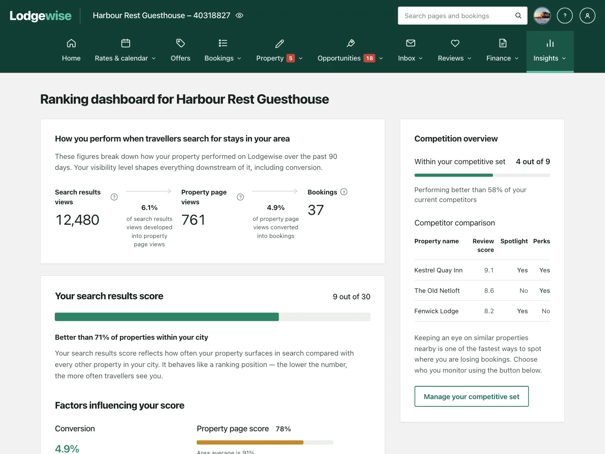Expand the Inbox menu chevron

420,58
